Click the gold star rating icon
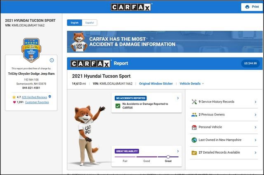The image size is (264, 175). [x=14, y=97]
